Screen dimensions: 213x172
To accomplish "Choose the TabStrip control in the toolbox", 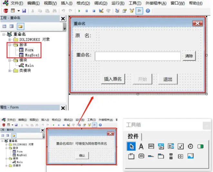I will tap(151, 156).
